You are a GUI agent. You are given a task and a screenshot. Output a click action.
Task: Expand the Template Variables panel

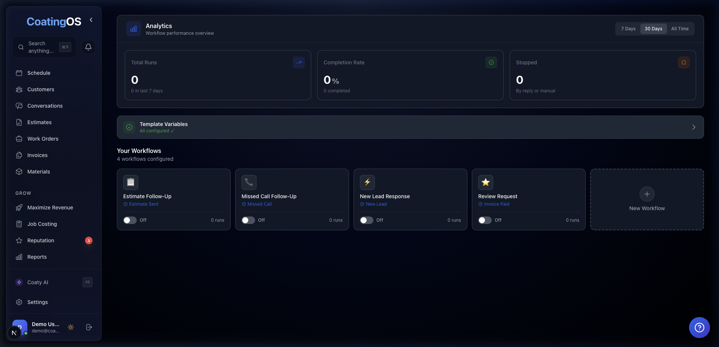[694, 127]
